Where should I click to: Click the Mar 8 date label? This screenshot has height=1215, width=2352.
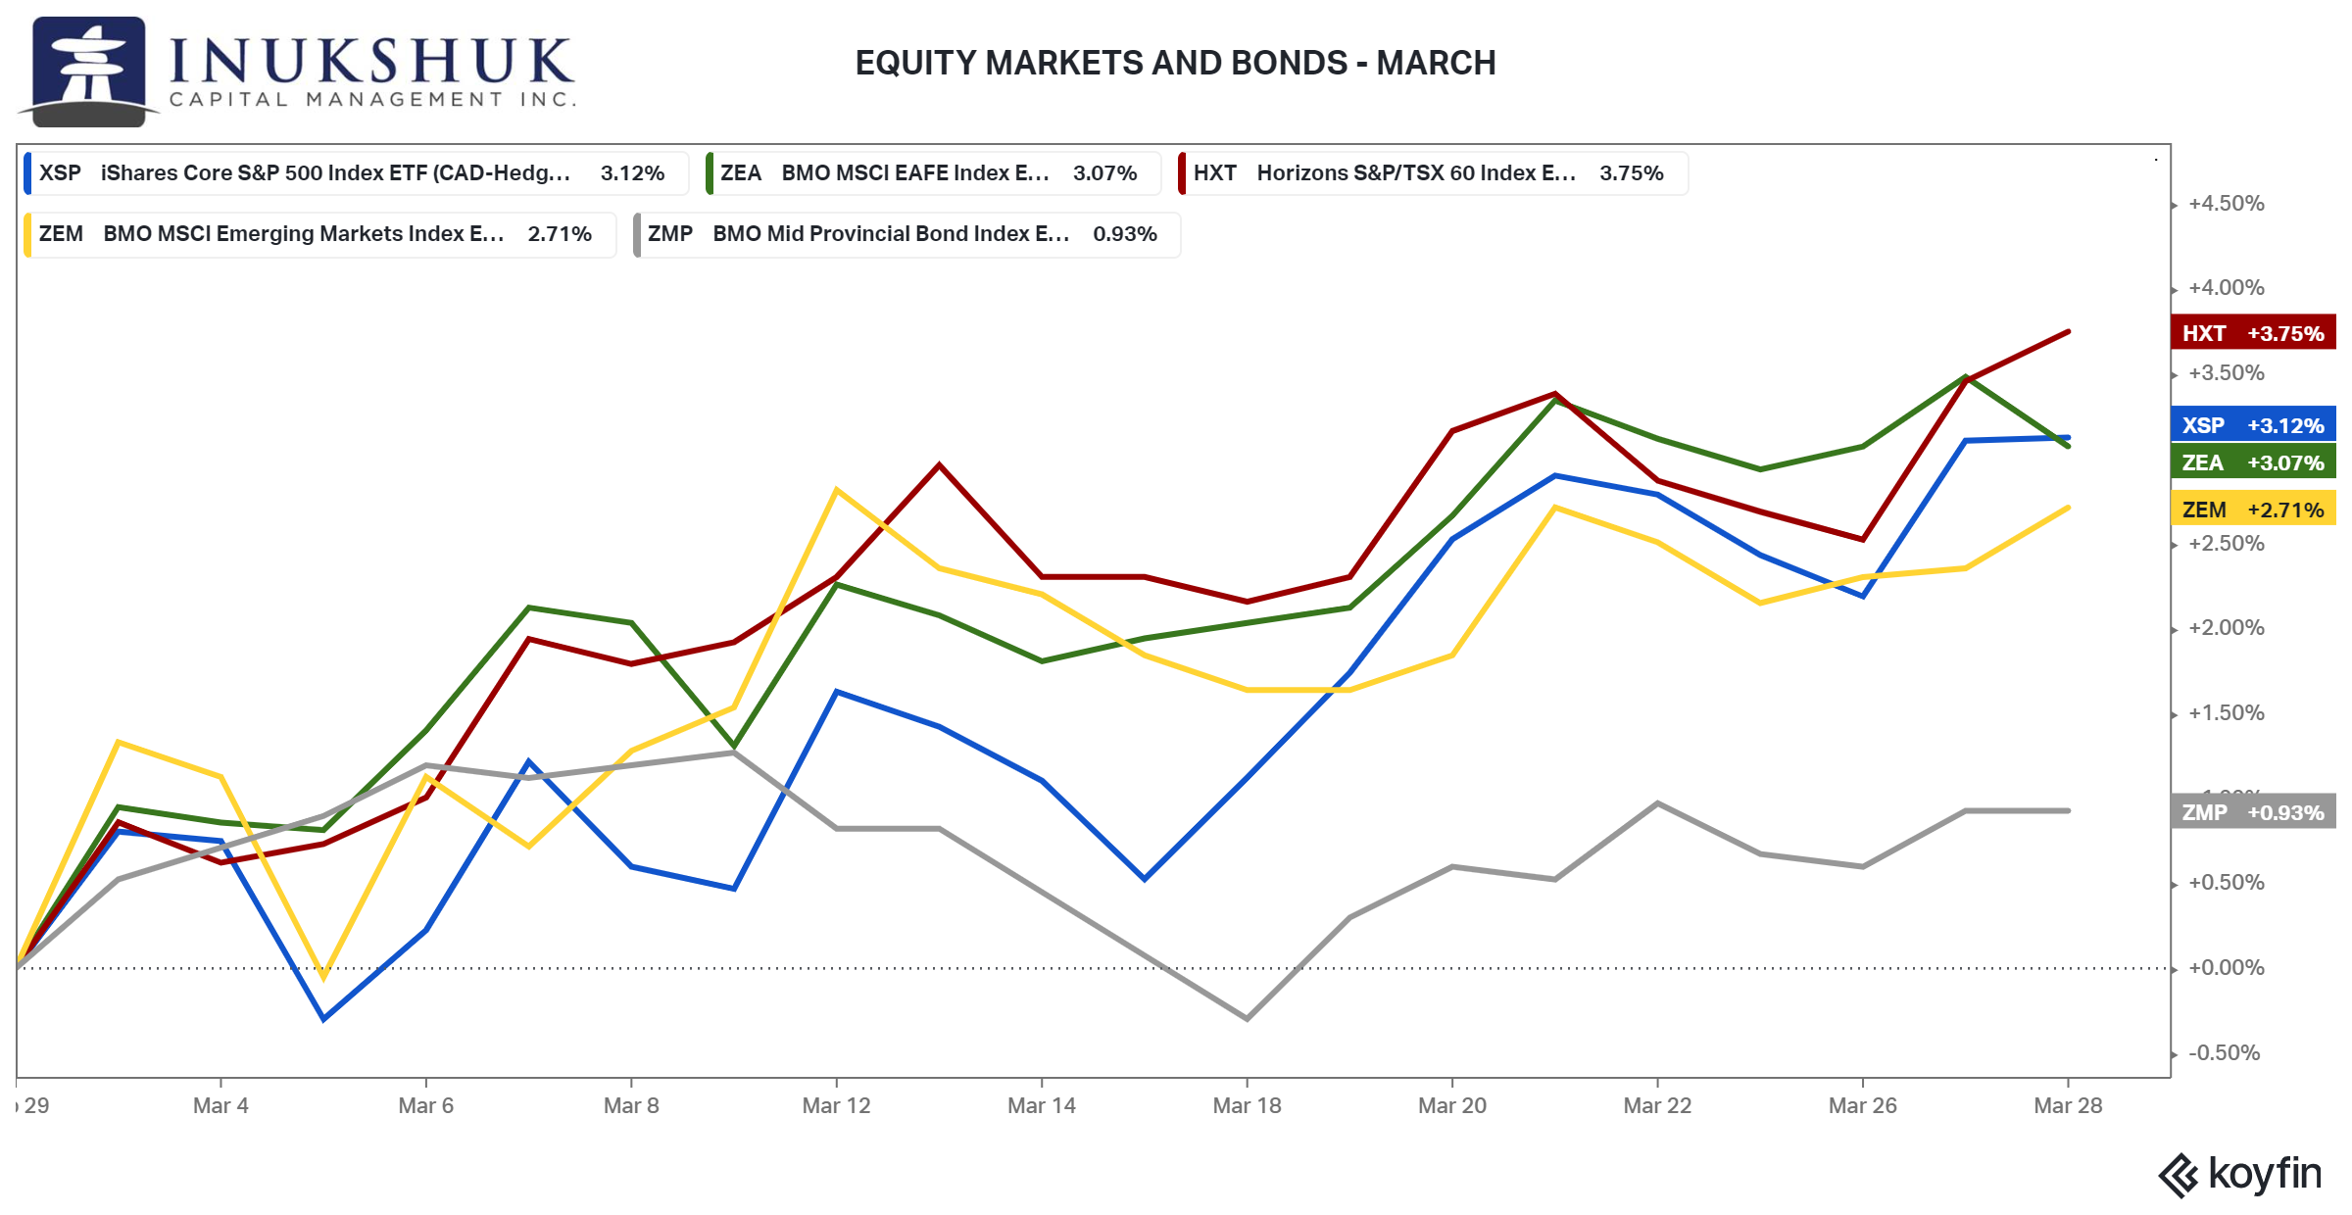[x=631, y=1105]
